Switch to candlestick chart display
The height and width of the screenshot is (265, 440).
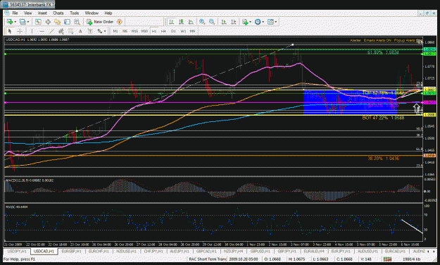[x=181, y=22]
